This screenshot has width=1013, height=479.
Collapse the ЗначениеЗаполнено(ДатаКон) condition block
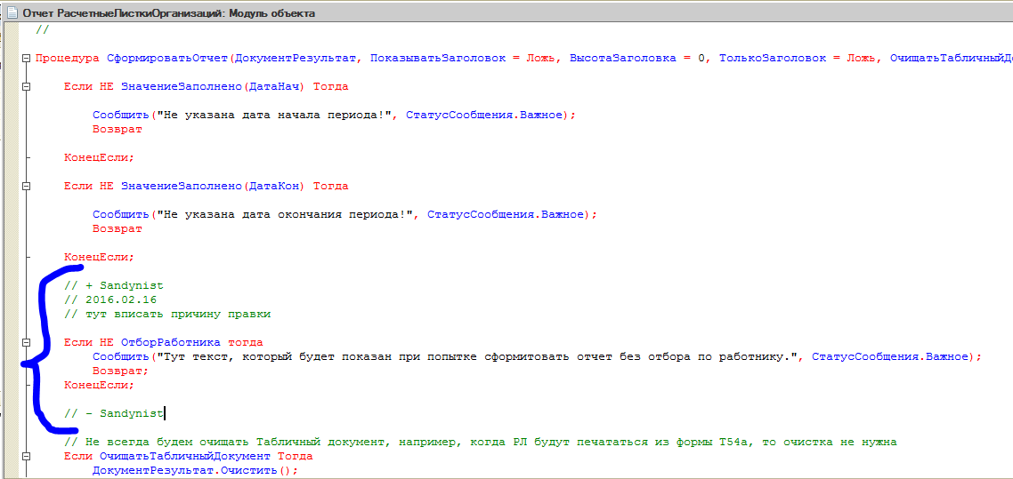point(27,187)
